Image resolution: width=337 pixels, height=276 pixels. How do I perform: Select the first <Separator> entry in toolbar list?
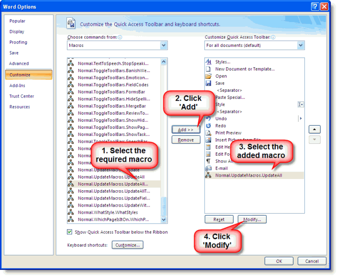pos(255,90)
